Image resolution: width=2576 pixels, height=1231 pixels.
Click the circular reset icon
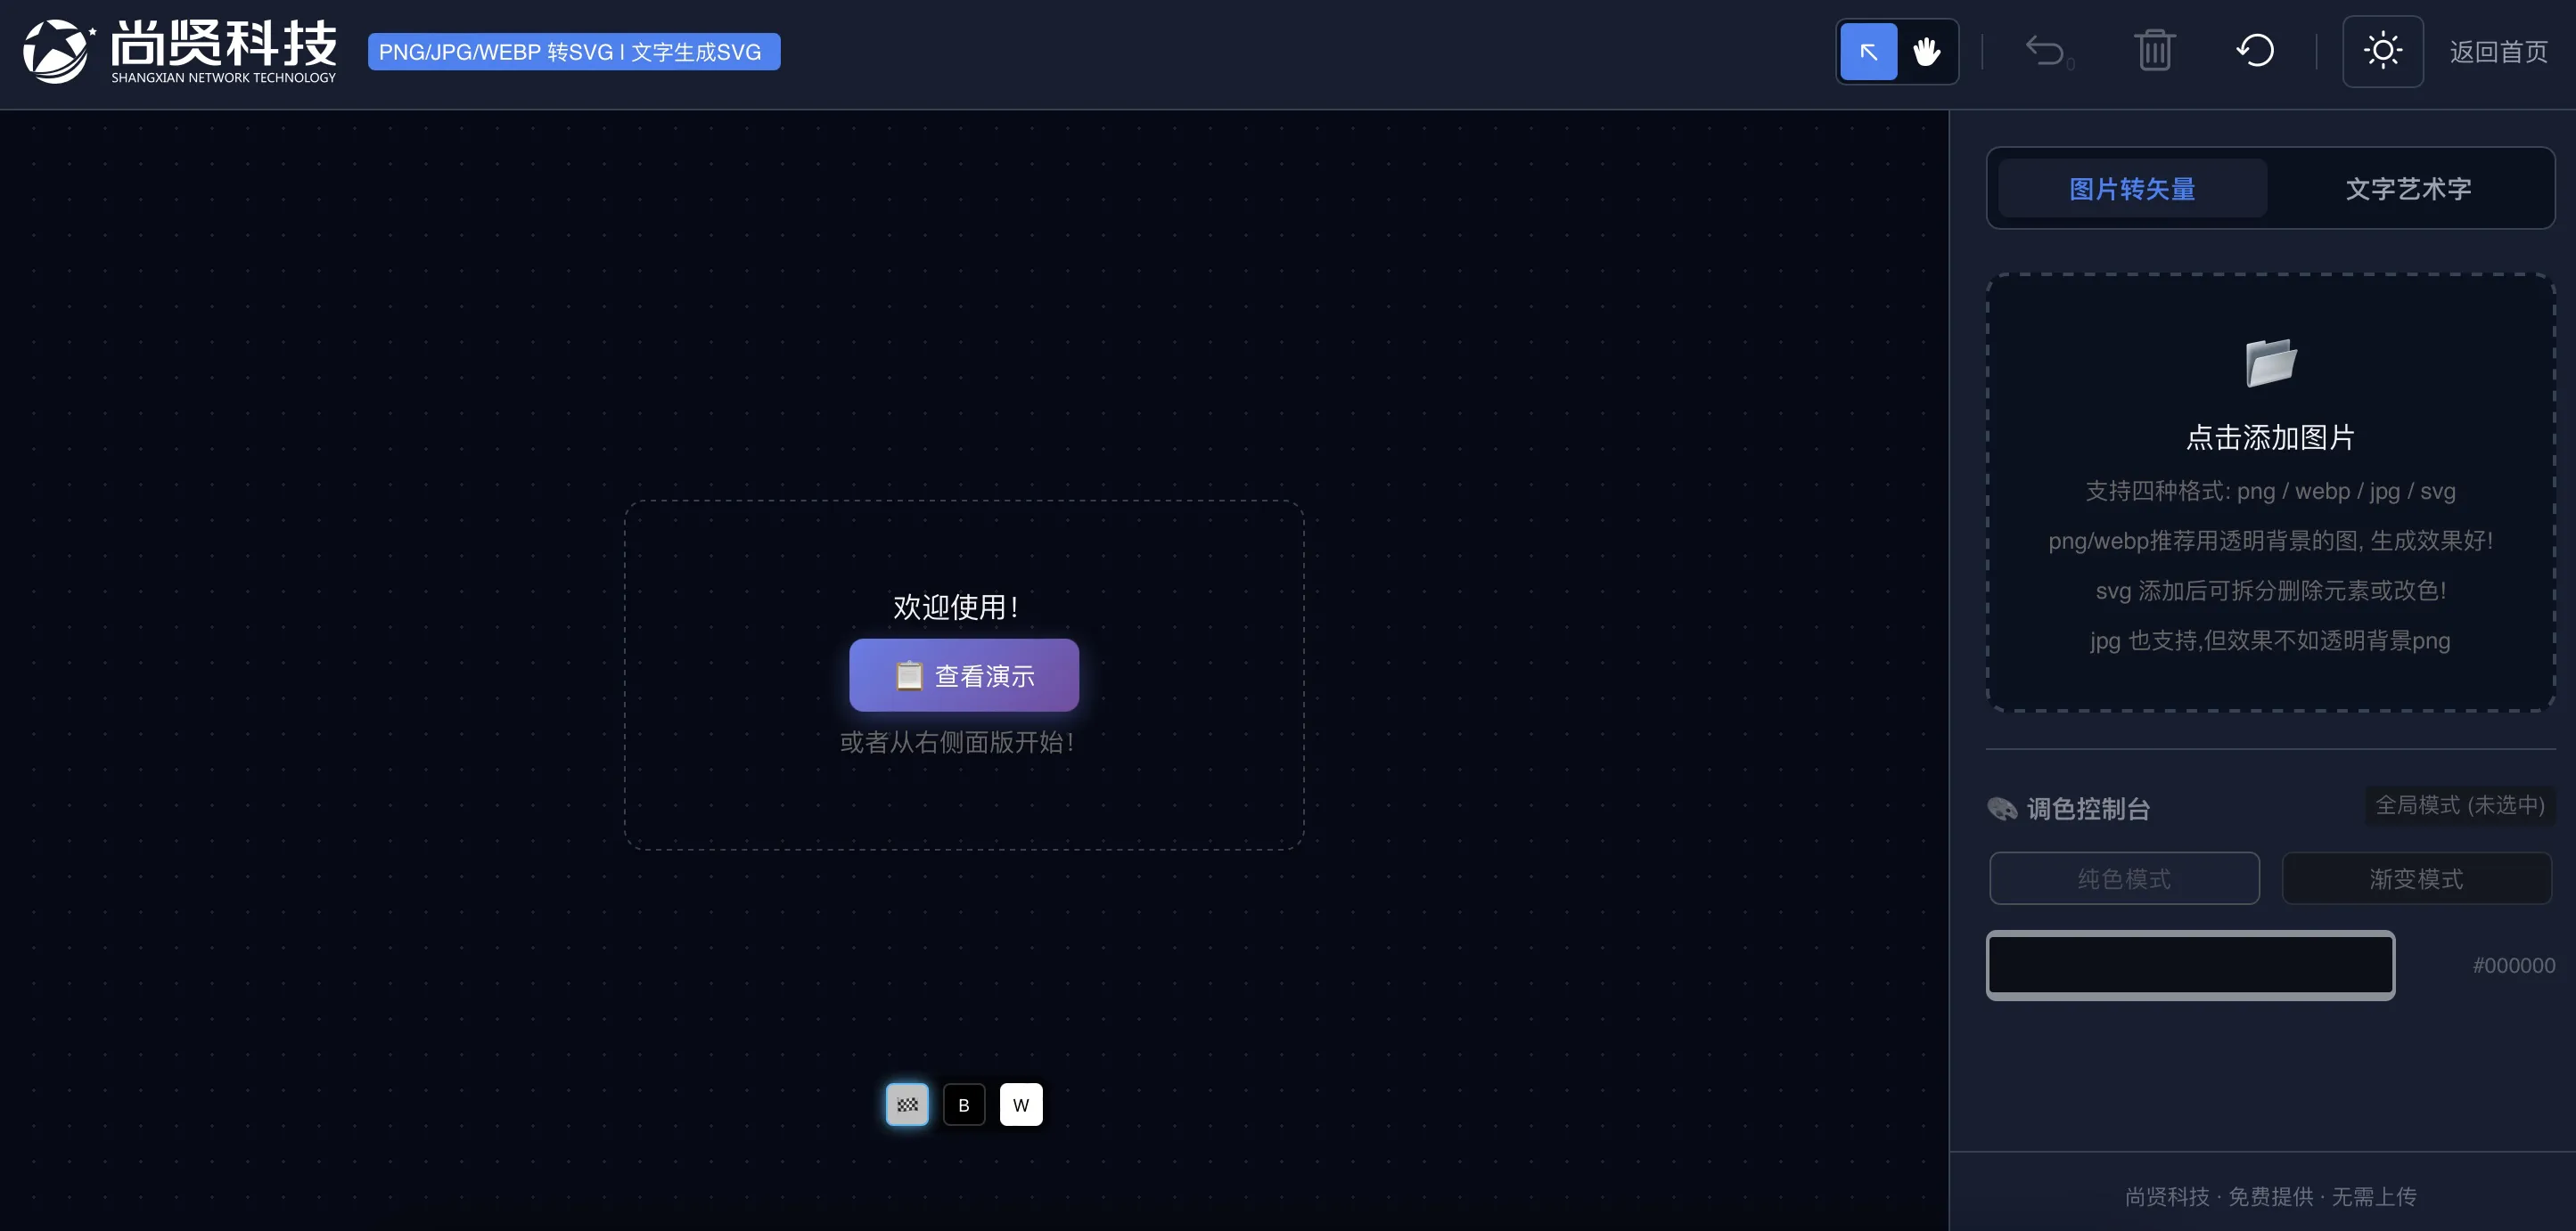2255,51
